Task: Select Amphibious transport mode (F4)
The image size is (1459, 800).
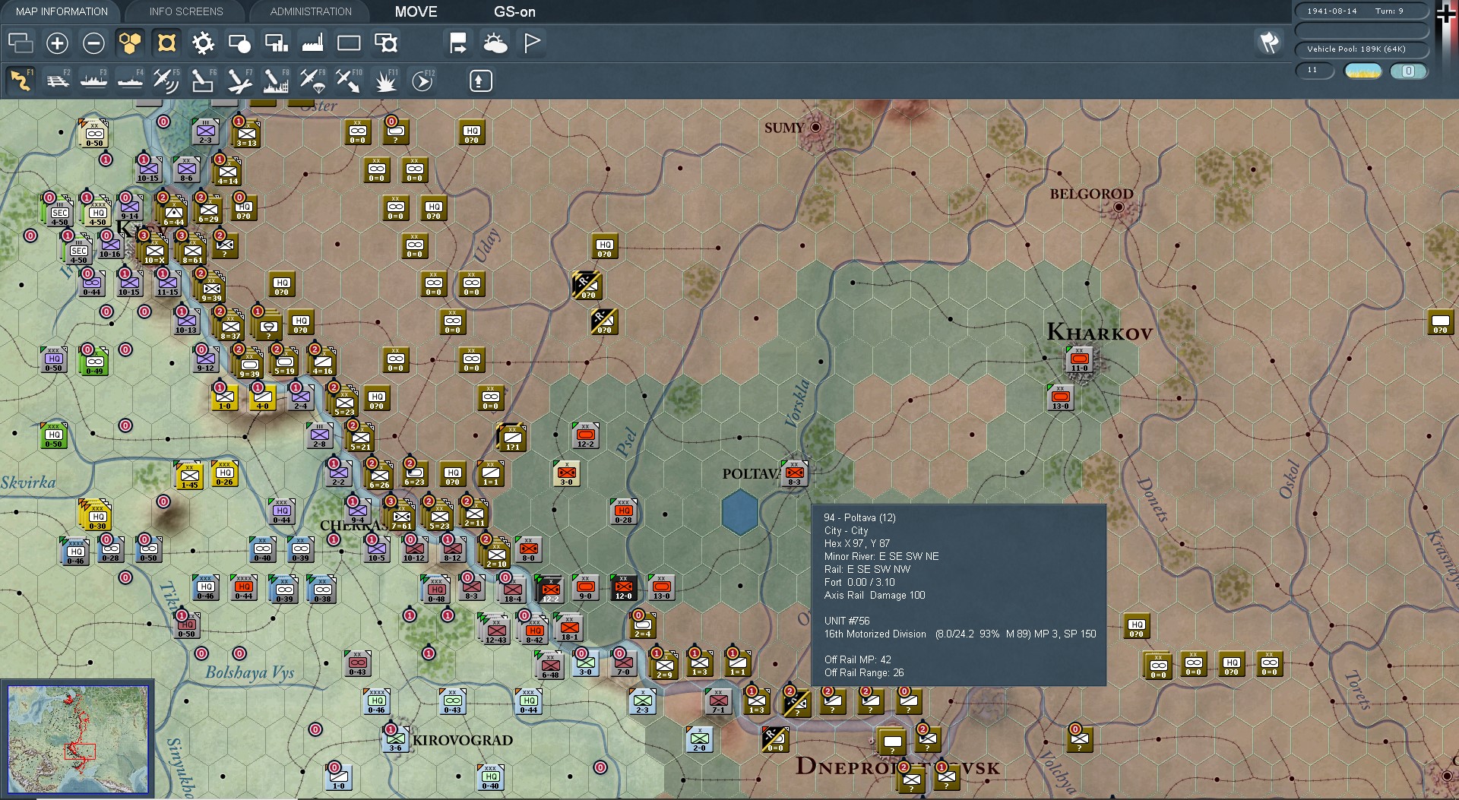Action: pos(130,81)
